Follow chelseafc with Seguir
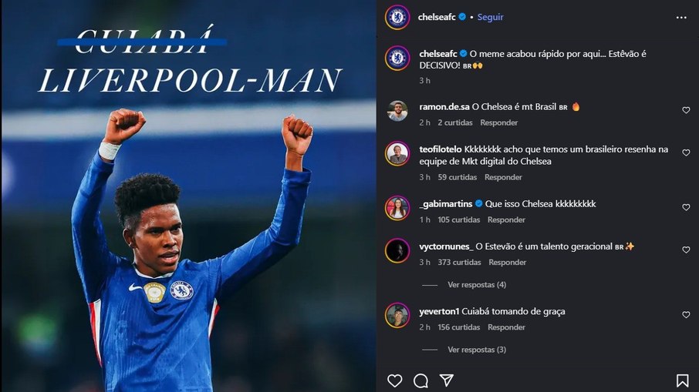Screen dimensions: 699x392 490,17
